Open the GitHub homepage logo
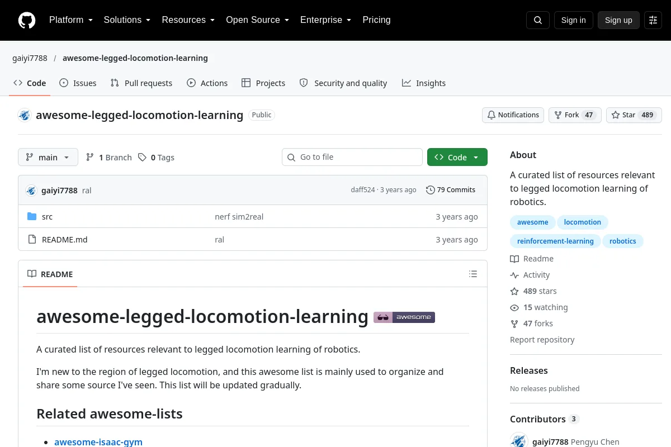671x447 pixels. [x=27, y=20]
